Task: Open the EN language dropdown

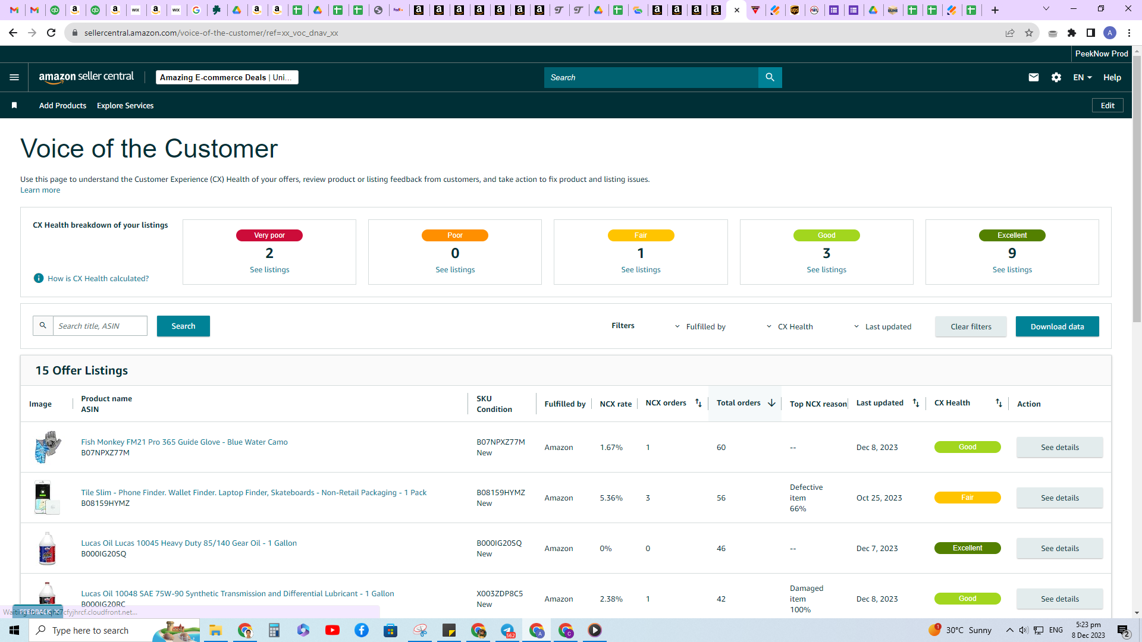Action: pyautogui.click(x=1082, y=77)
